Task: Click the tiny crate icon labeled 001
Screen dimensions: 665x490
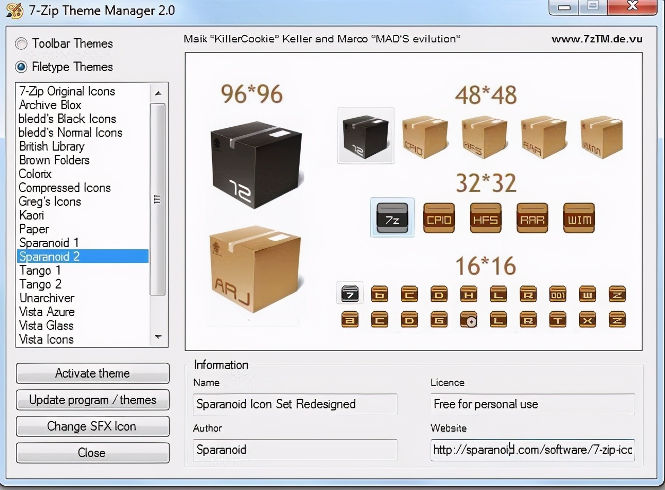Action: point(558,294)
